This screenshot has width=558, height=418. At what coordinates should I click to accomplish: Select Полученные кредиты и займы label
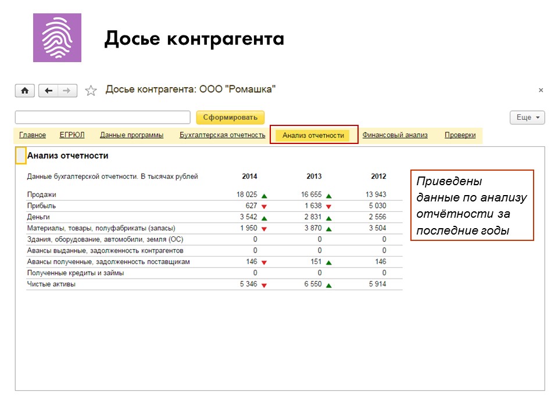pyautogui.click(x=76, y=273)
